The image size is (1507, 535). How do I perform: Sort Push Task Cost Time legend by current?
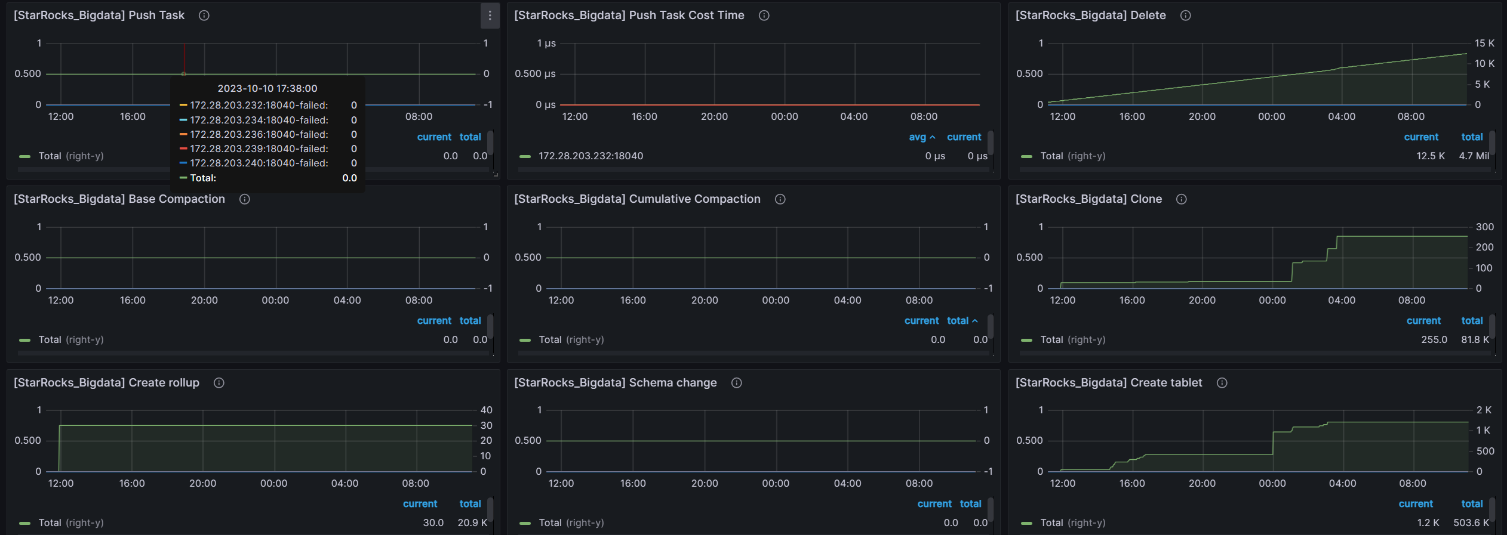(x=964, y=137)
